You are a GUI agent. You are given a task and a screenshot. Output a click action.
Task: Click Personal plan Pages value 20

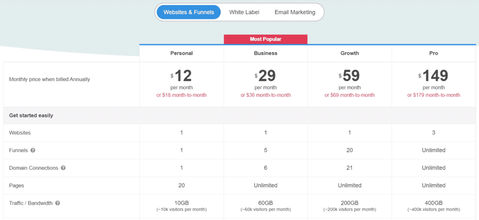click(x=181, y=186)
